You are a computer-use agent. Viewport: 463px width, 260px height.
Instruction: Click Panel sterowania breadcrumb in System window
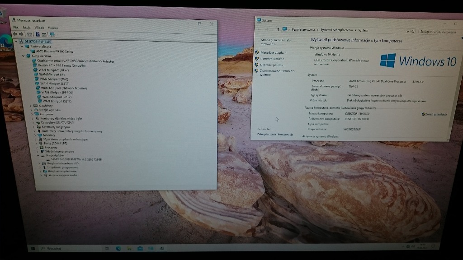click(303, 30)
